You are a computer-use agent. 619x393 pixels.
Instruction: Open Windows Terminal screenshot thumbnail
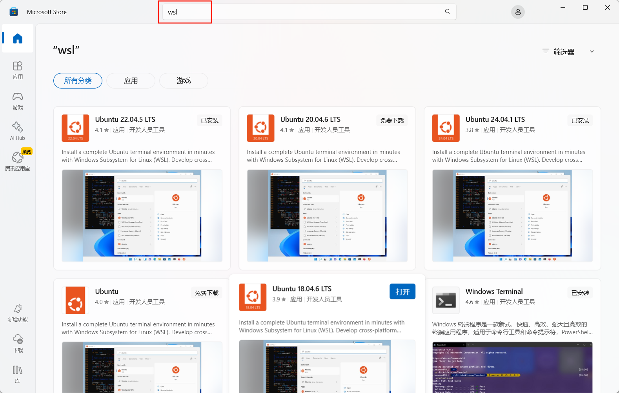[x=512, y=368]
